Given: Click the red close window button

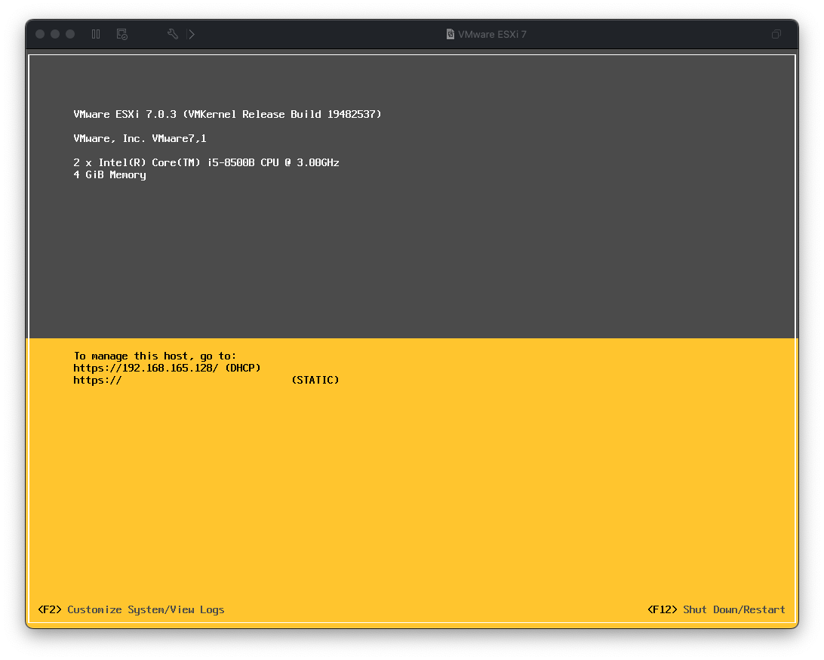Looking at the screenshot, I should click(x=40, y=34).
